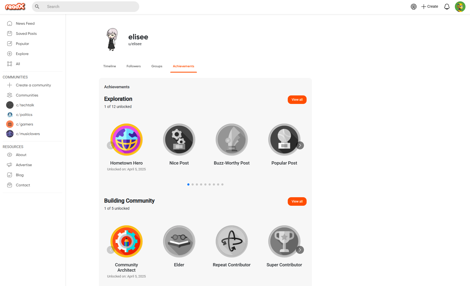This screenshot has height=286, width=470.
Task: Switch to the Timeline tab
Action: (x=109, y=66)
